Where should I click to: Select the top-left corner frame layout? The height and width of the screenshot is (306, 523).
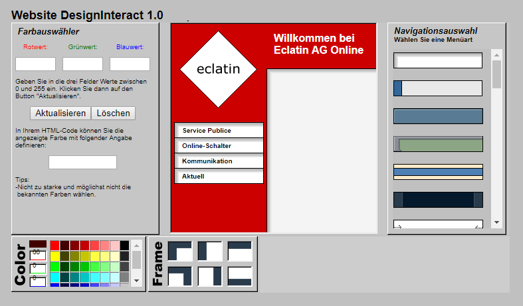point(179,251)
